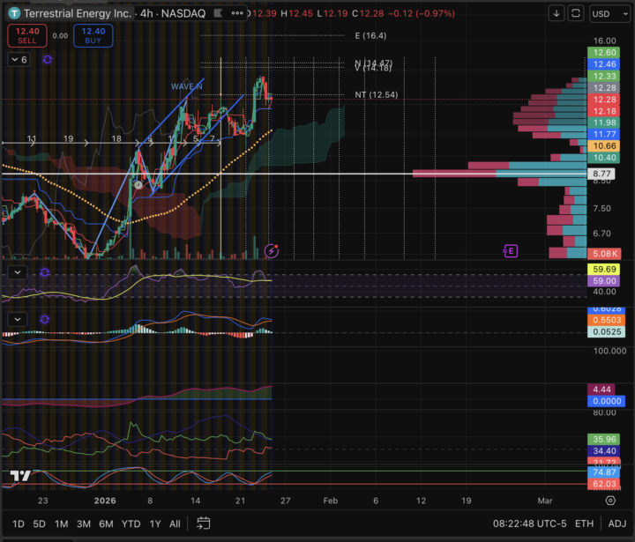Image resolution: width=635 pixels, height=542 pixels.
Task: Click the 12.40 BUY button
Action: pyautogui.click(x=93, y=35)
